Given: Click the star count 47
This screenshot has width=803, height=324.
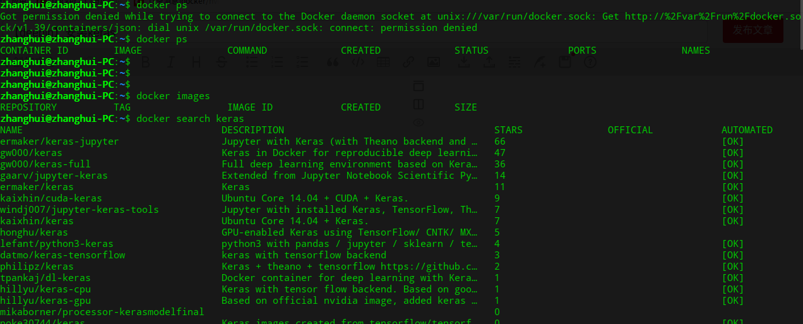Looking at the screenshot, I should click(x=500, y=153).
